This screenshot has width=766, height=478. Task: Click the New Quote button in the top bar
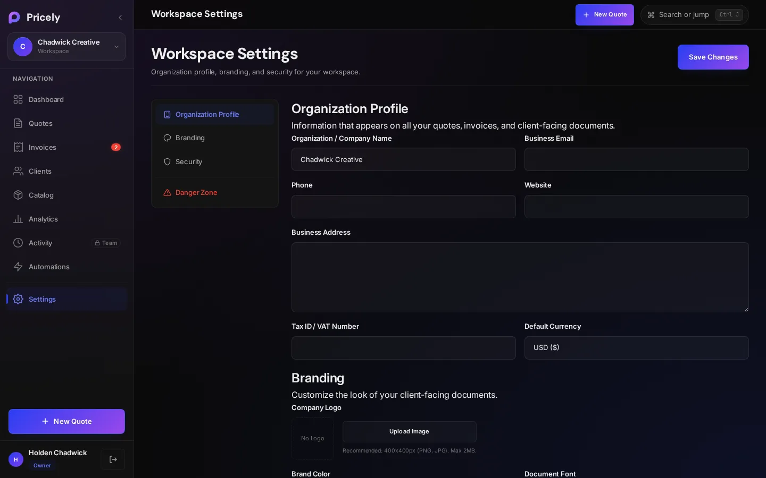pos(604,15)
